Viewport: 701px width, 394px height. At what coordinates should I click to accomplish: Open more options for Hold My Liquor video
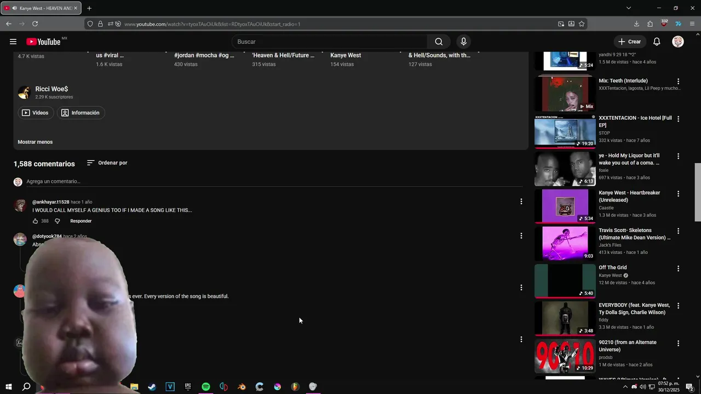click(678, 157)
